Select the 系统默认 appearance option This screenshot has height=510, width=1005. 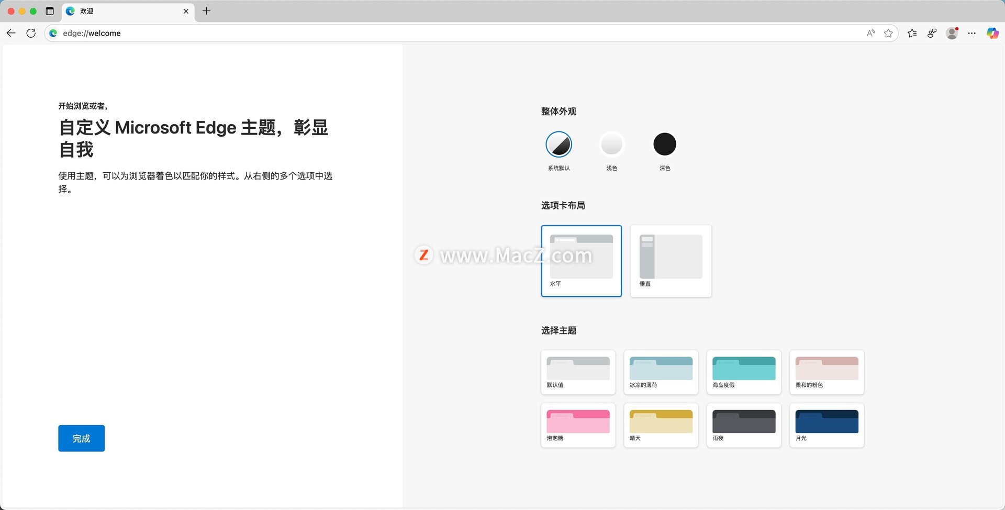pyautogui.click(x=559, y=145)
